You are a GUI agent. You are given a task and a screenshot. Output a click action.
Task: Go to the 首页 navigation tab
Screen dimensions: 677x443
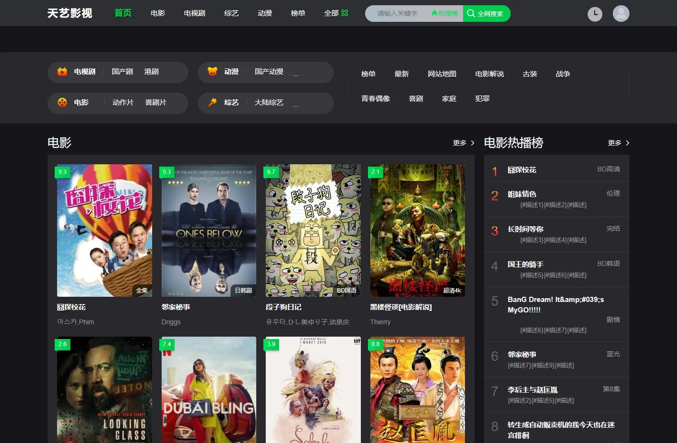(x=123, y=13)
